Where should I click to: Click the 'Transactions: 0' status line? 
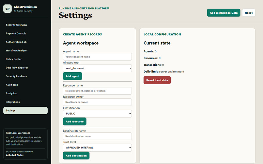(154, 65)
